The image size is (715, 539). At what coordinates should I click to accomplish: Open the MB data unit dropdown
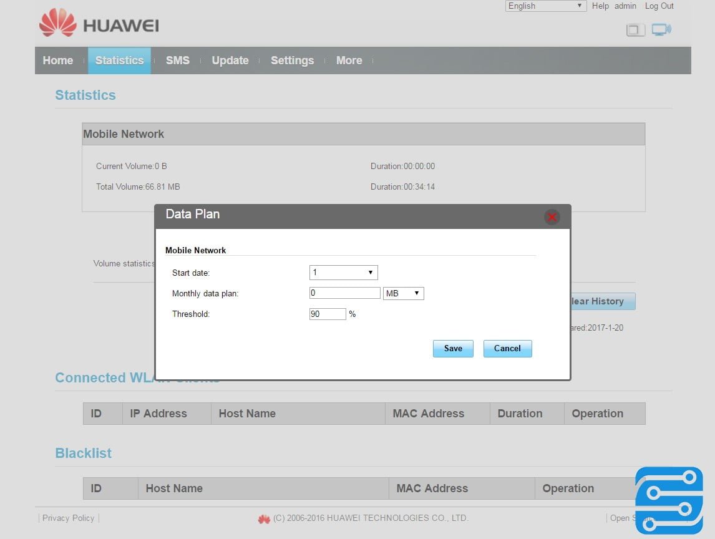tap(404, 293)
